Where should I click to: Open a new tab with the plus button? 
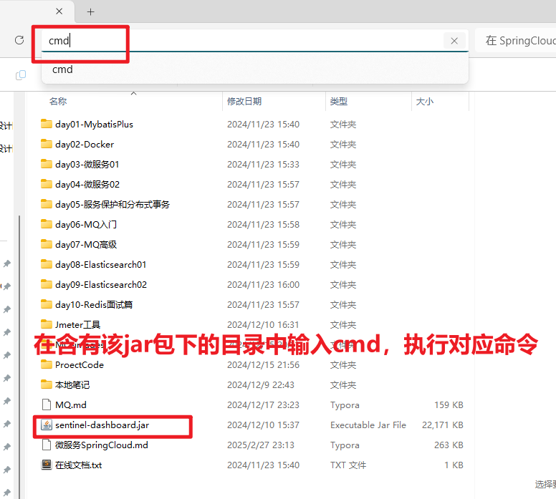click(x=90, y=12)
